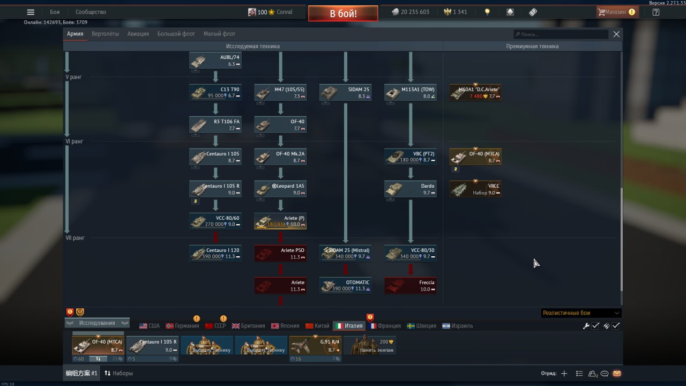Toggle auto-refill ammunition checkbox
The height and width of the screenshot is (386, 686).
tap(616, 325)
